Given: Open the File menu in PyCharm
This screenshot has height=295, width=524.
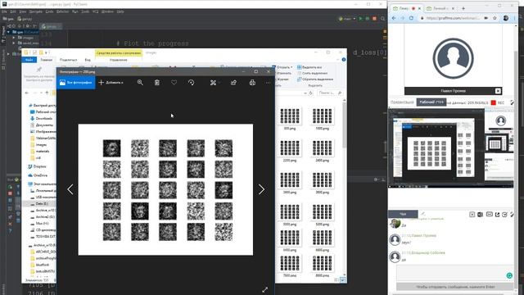Looking at the screenshot, I should (x=4, y=11).
